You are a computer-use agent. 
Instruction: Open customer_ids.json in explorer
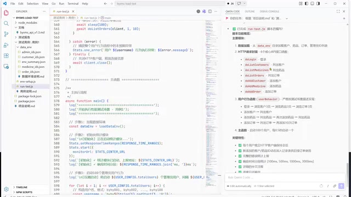[x=32, y=57]
